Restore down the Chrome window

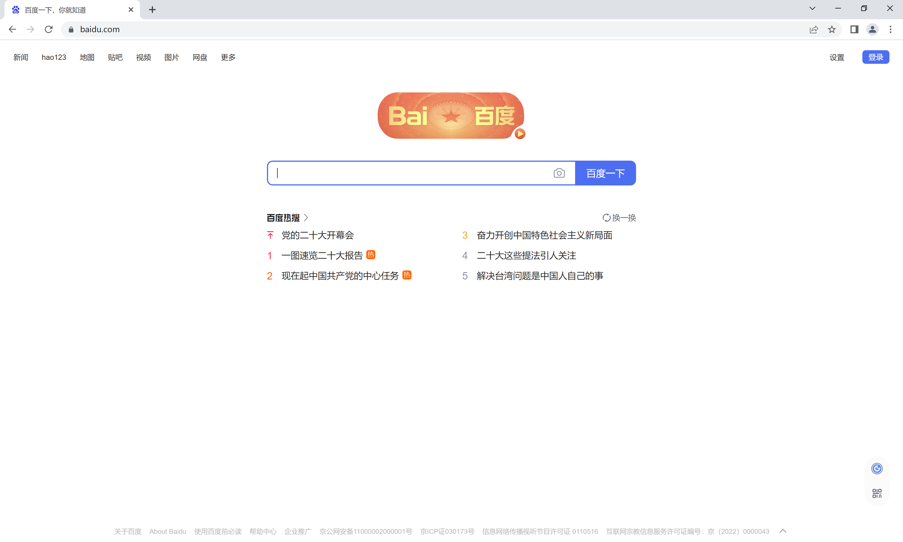tap(864, 8)
